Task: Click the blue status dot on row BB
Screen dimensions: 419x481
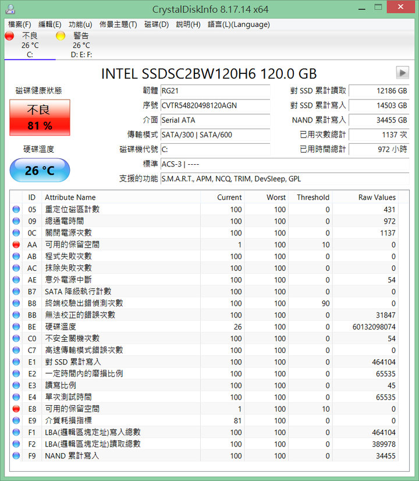Action: [x=16, y=314]
